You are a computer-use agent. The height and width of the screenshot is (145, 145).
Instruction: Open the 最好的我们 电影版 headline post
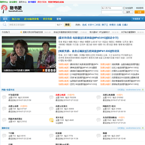(x=88, y=38)
